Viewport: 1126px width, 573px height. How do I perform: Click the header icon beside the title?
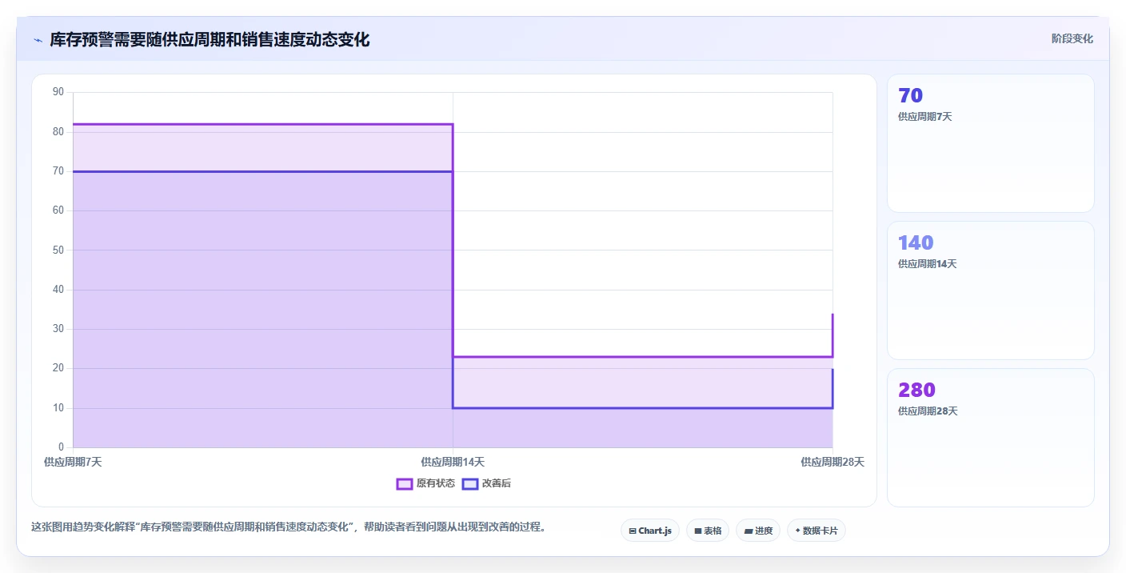point(38,40)
